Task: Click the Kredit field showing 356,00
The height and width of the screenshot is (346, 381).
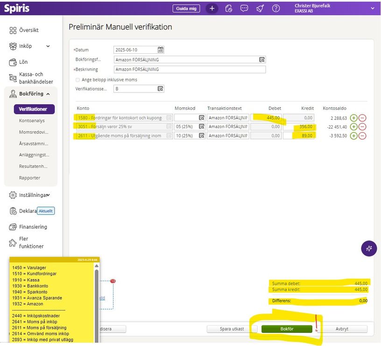Action: (299, 127)
